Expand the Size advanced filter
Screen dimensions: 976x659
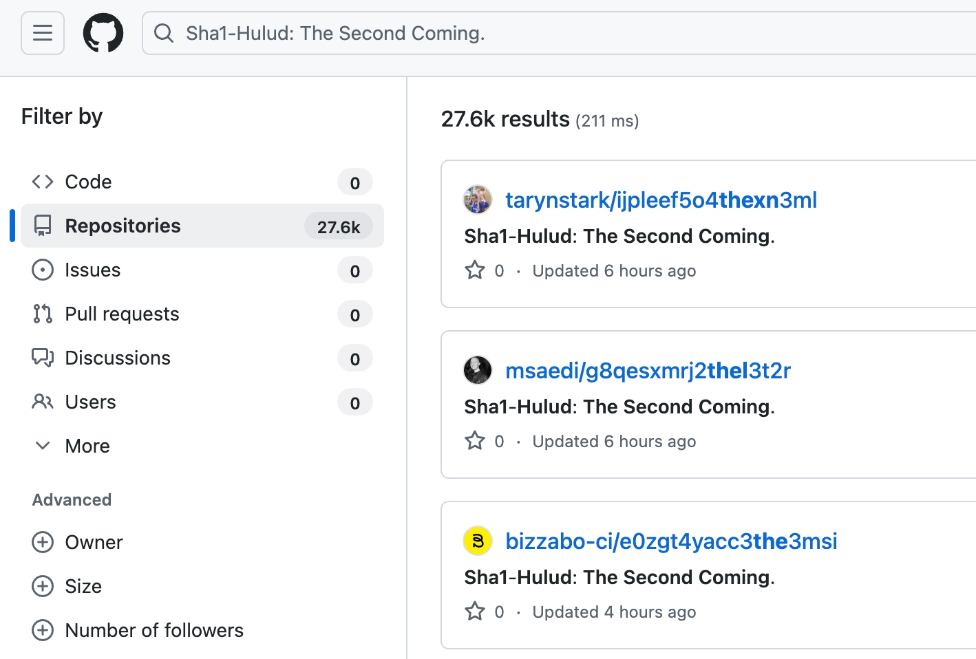(x=43, y=586)
